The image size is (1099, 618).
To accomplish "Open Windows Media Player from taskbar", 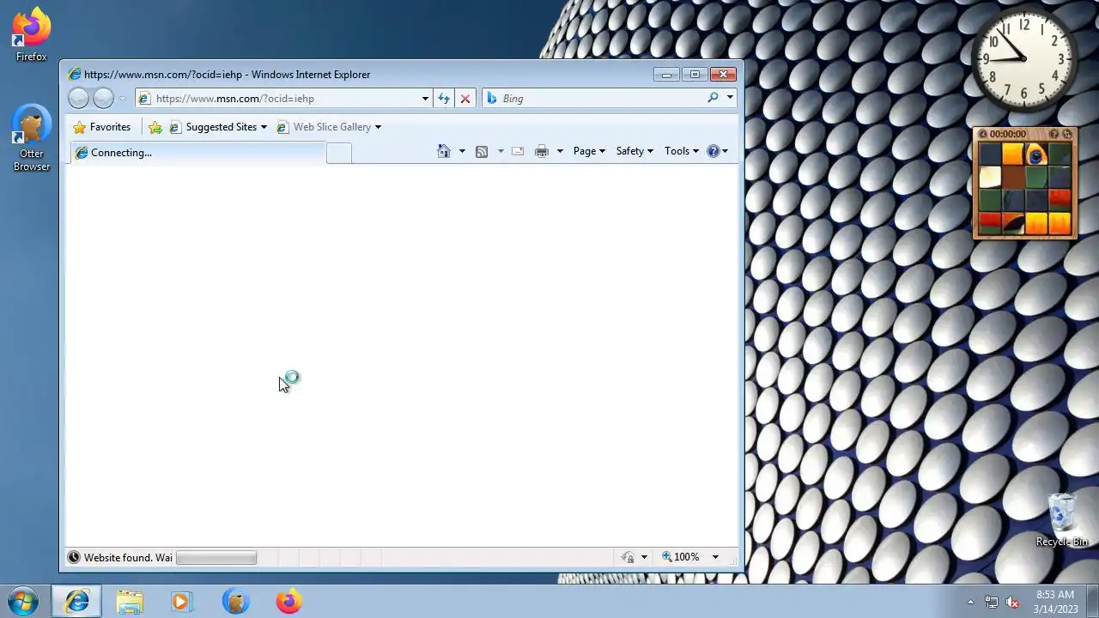I will point(181,602).
